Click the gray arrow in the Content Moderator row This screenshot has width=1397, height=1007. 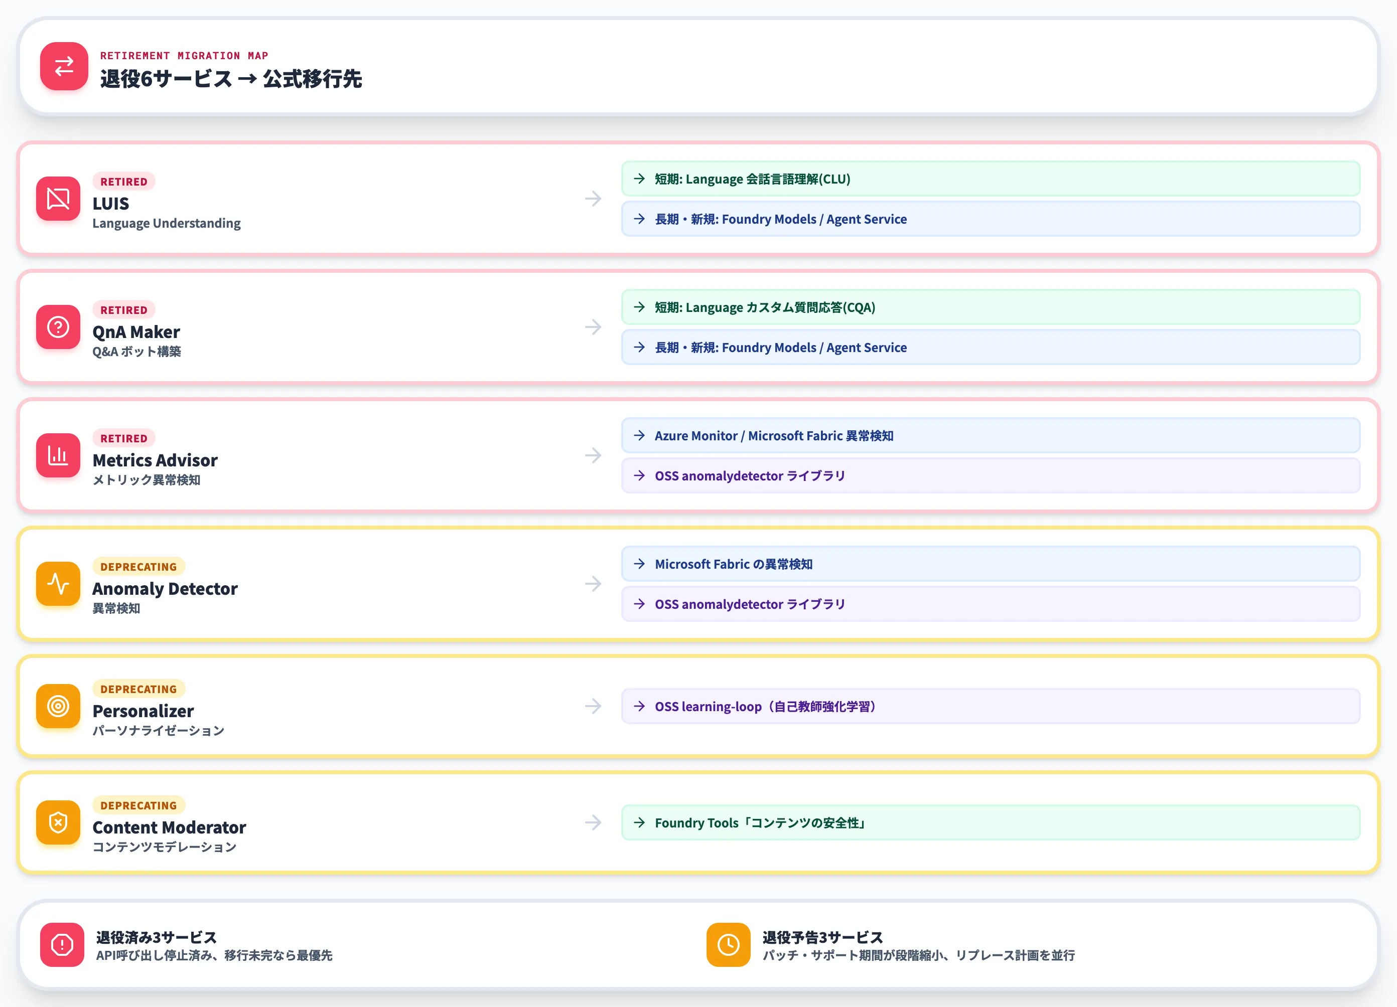click(x=593, y=822)
